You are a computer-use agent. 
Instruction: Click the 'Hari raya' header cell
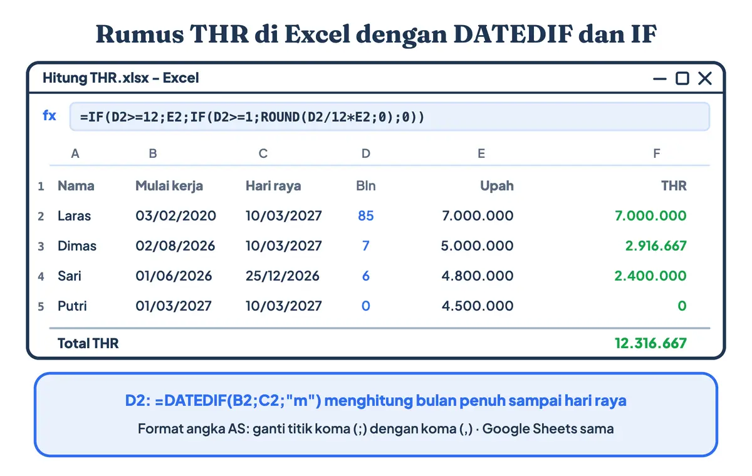pos(273,186)
